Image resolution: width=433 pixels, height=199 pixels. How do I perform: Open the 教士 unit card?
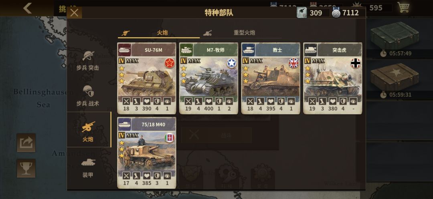click(x=271, y=78)
